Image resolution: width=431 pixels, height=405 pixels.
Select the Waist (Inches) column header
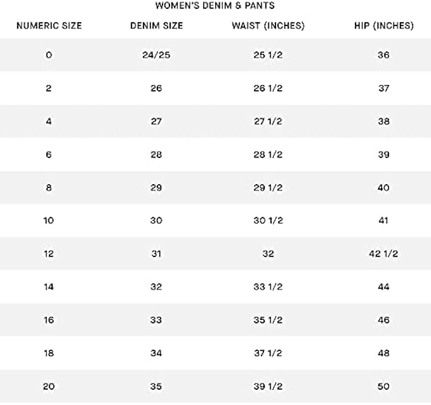(x=268, y=26)
